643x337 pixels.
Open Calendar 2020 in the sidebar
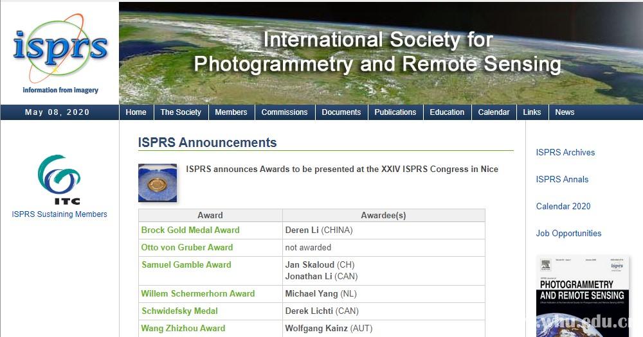click(x=563, y=207)
